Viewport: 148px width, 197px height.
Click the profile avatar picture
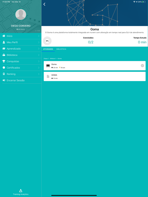[21, 14]
